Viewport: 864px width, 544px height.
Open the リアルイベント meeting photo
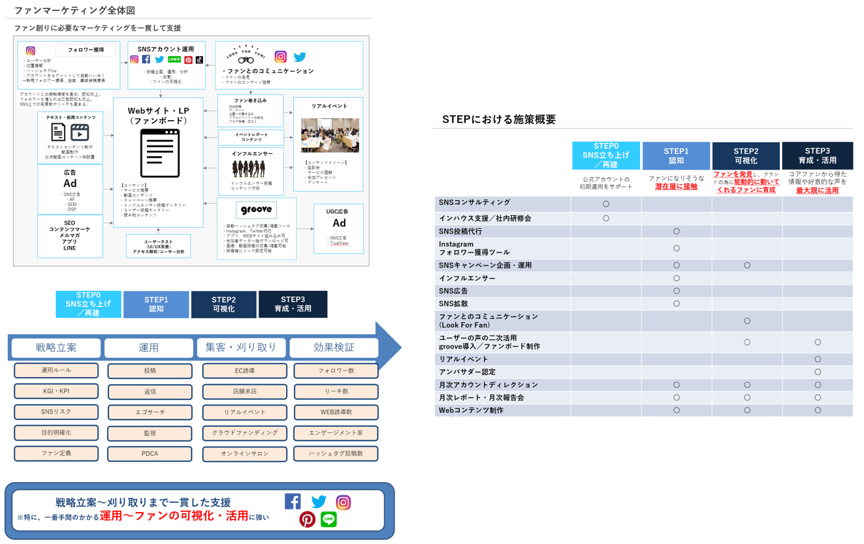[x=330, y=135]
